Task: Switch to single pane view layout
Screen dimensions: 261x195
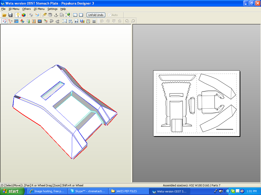Action: pos(81,15)
